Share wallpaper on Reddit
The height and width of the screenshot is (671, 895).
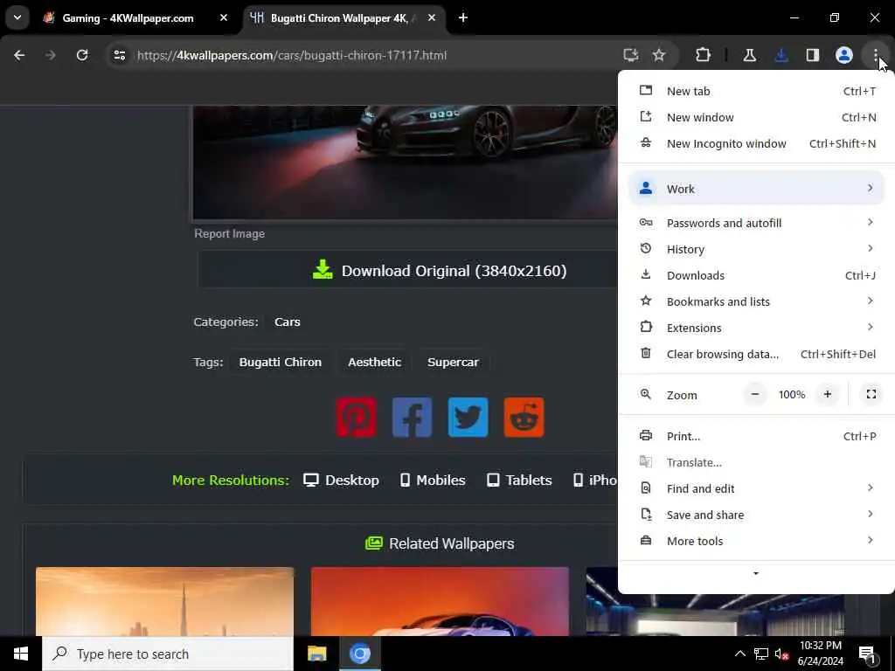524,418
